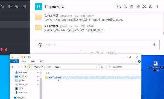Viewport: 164px width, 99px height.
Task: Focus the メッセージ input field
Action: coord(97,45)
